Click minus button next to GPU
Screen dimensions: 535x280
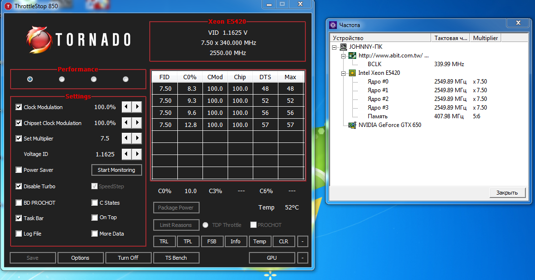click(303, 258)
